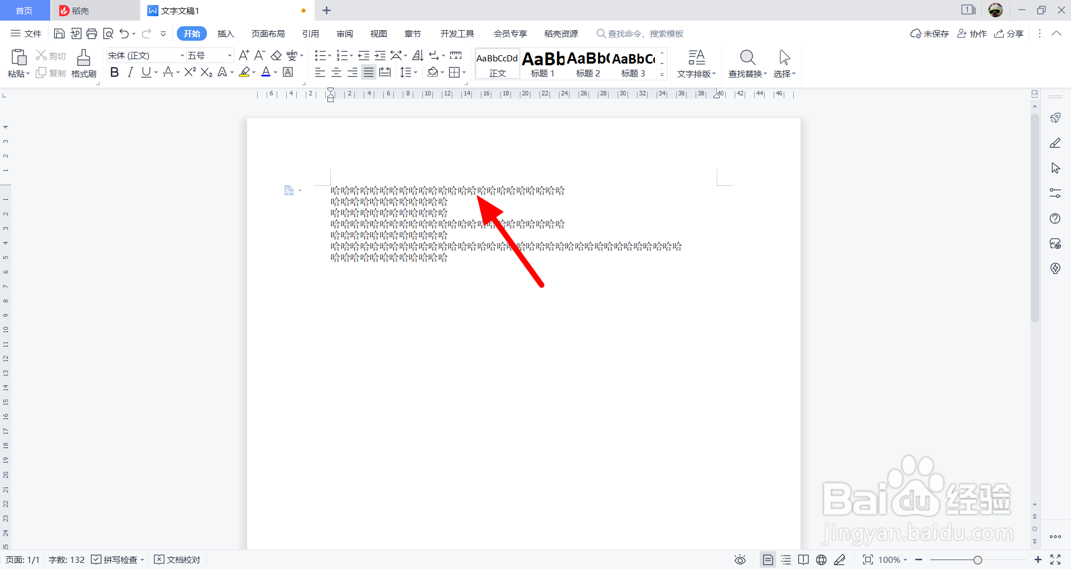
Task: Click 文档校对 in status bar
Action: [x=177, y=560]
